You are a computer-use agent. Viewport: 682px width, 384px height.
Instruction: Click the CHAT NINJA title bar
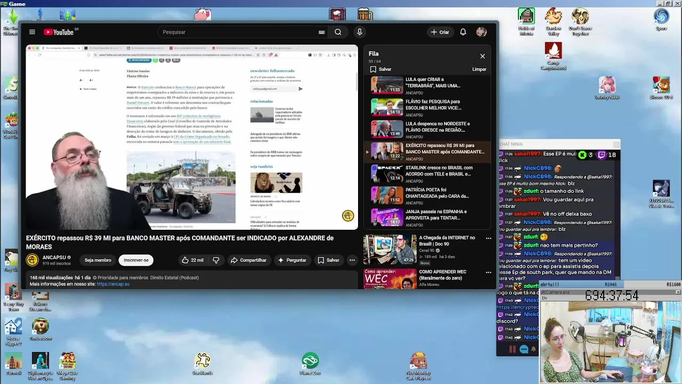559,144
